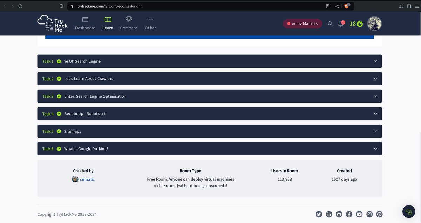The width and height of the screenshot is (421, 223).
Task: Click the TryHackMe cloud logo
Action: point(53,23)
